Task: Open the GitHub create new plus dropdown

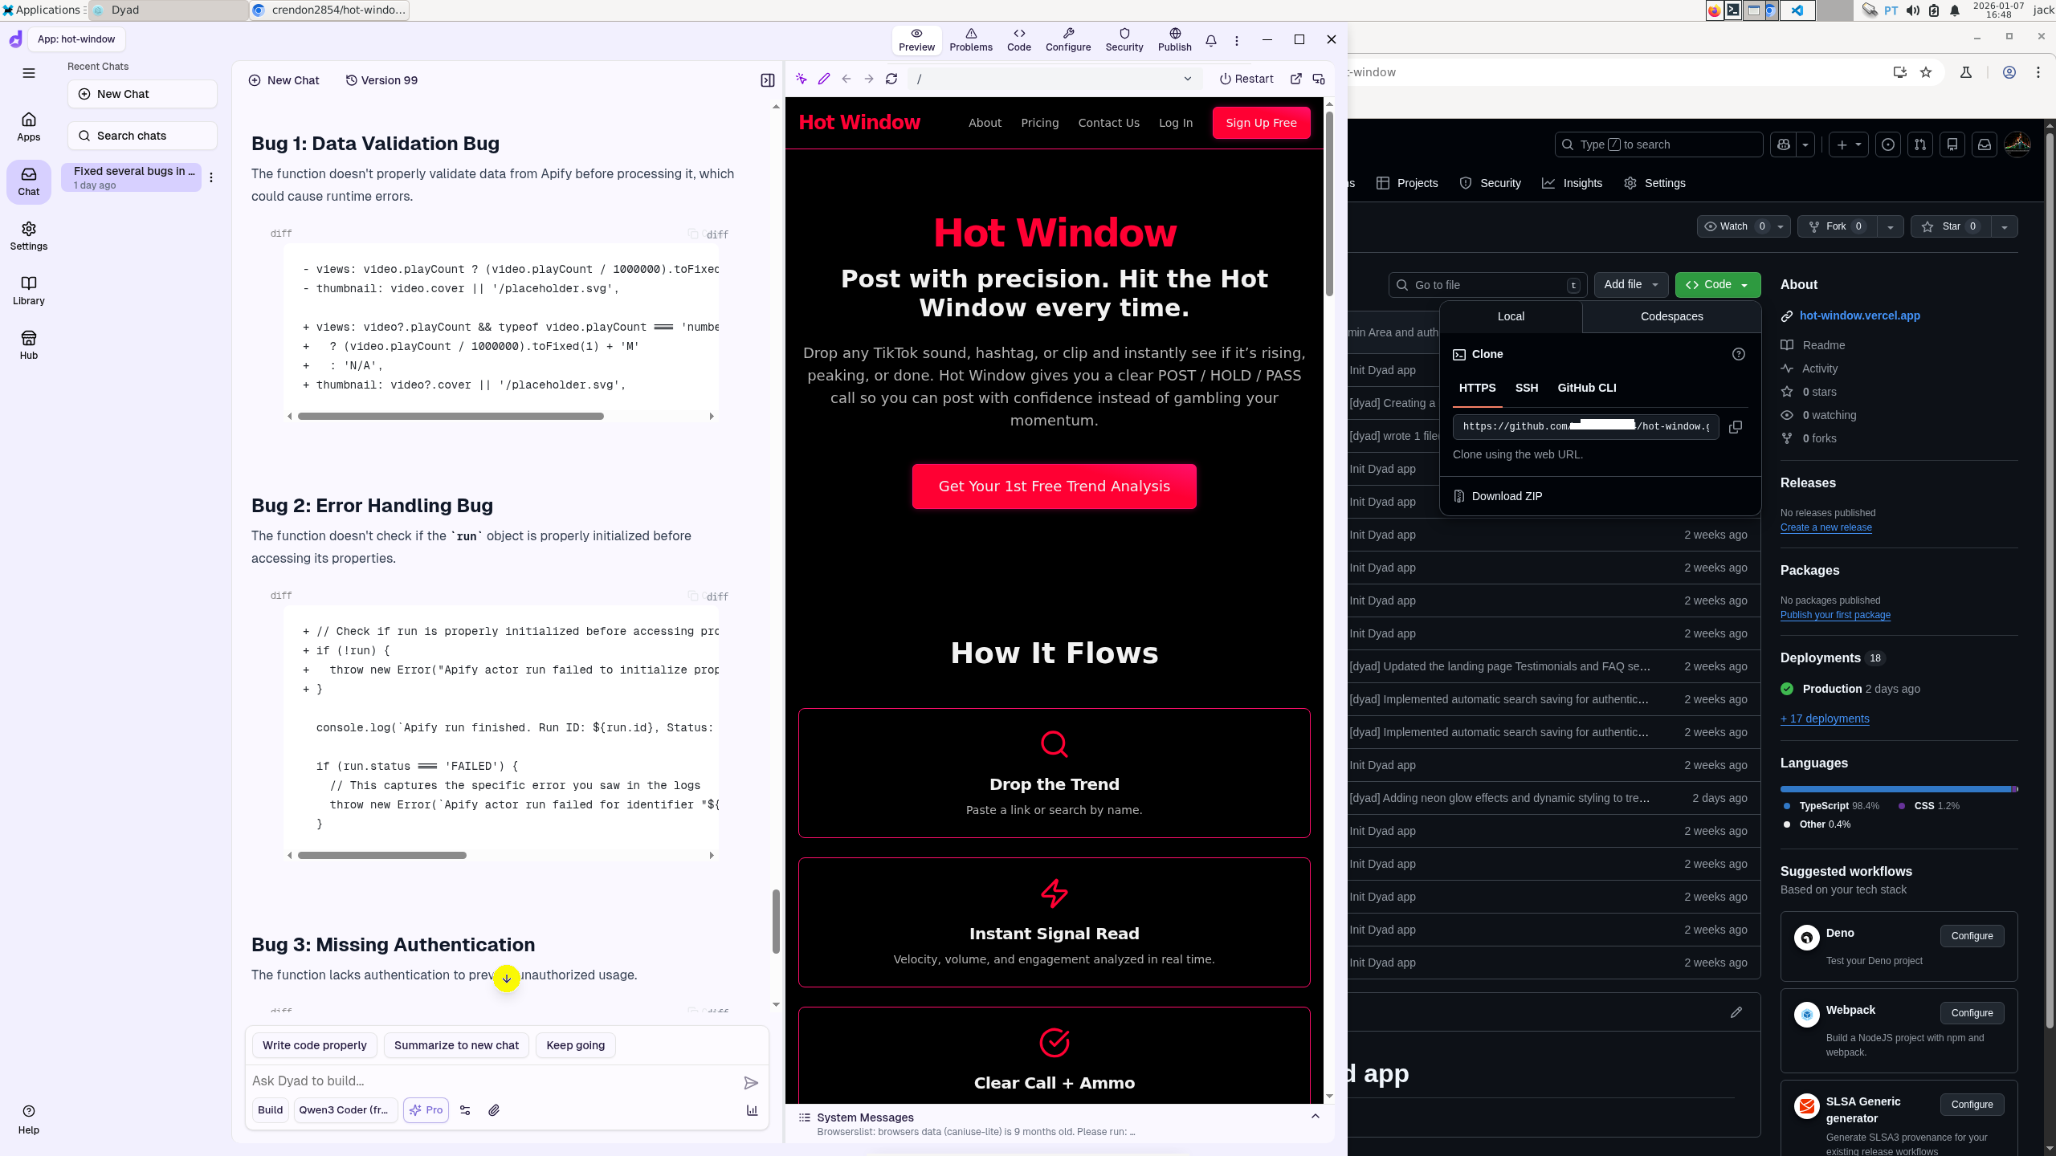Action: pos(1848,144)
